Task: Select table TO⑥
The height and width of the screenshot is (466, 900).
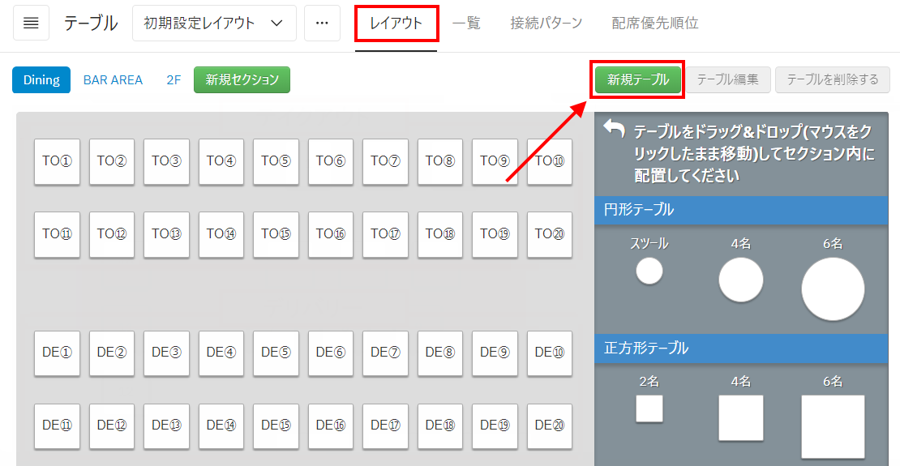Action: click(331, 162)
